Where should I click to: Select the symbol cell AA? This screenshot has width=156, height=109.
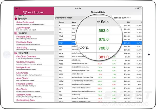(x=65, y=29)
